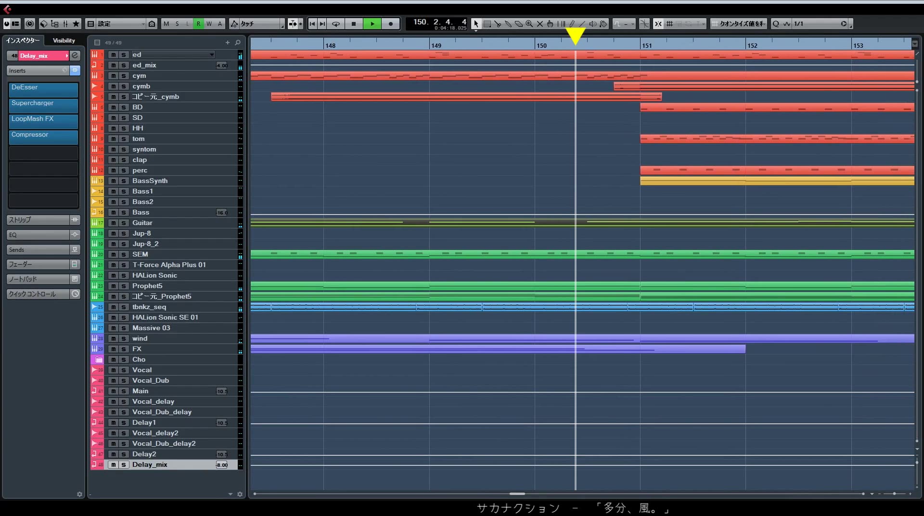Toggle global Read automation R button
This screenshot has height=516, width=924.
pos(198,24)
